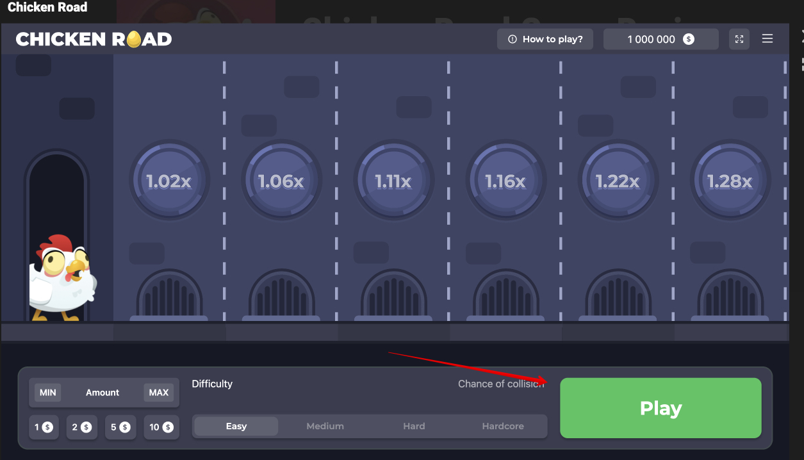Select the 5$ quick bet icon
The width and height of the screenshot is (804, 460).
(x=120, y=427)
